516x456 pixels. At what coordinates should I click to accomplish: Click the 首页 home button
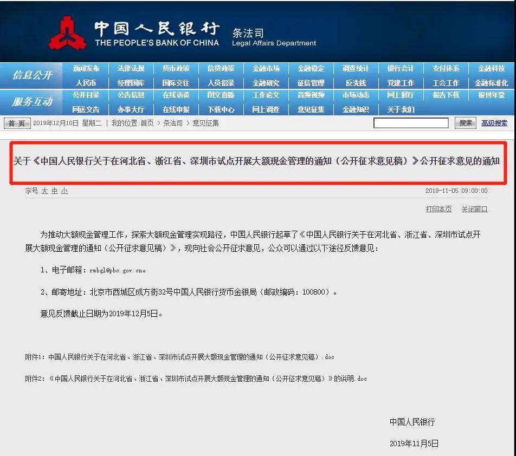(17, 123)
